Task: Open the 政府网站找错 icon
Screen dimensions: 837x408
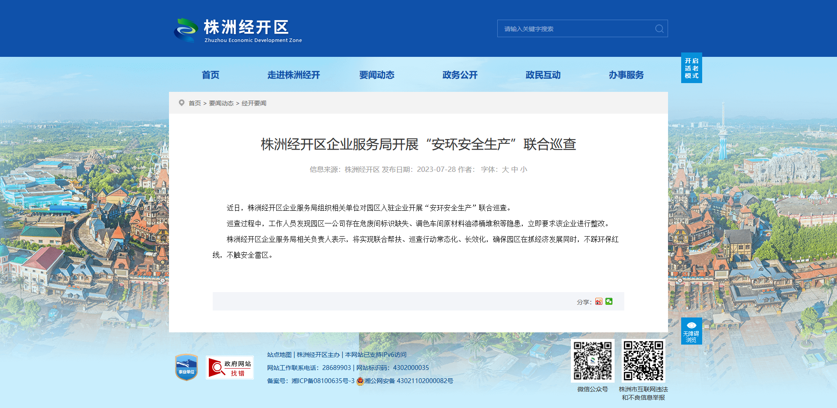Action: click(x=230, y=367)
